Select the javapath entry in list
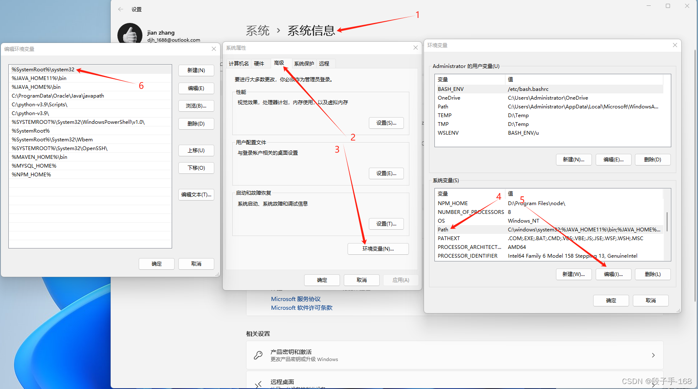 tap(90, 96)
